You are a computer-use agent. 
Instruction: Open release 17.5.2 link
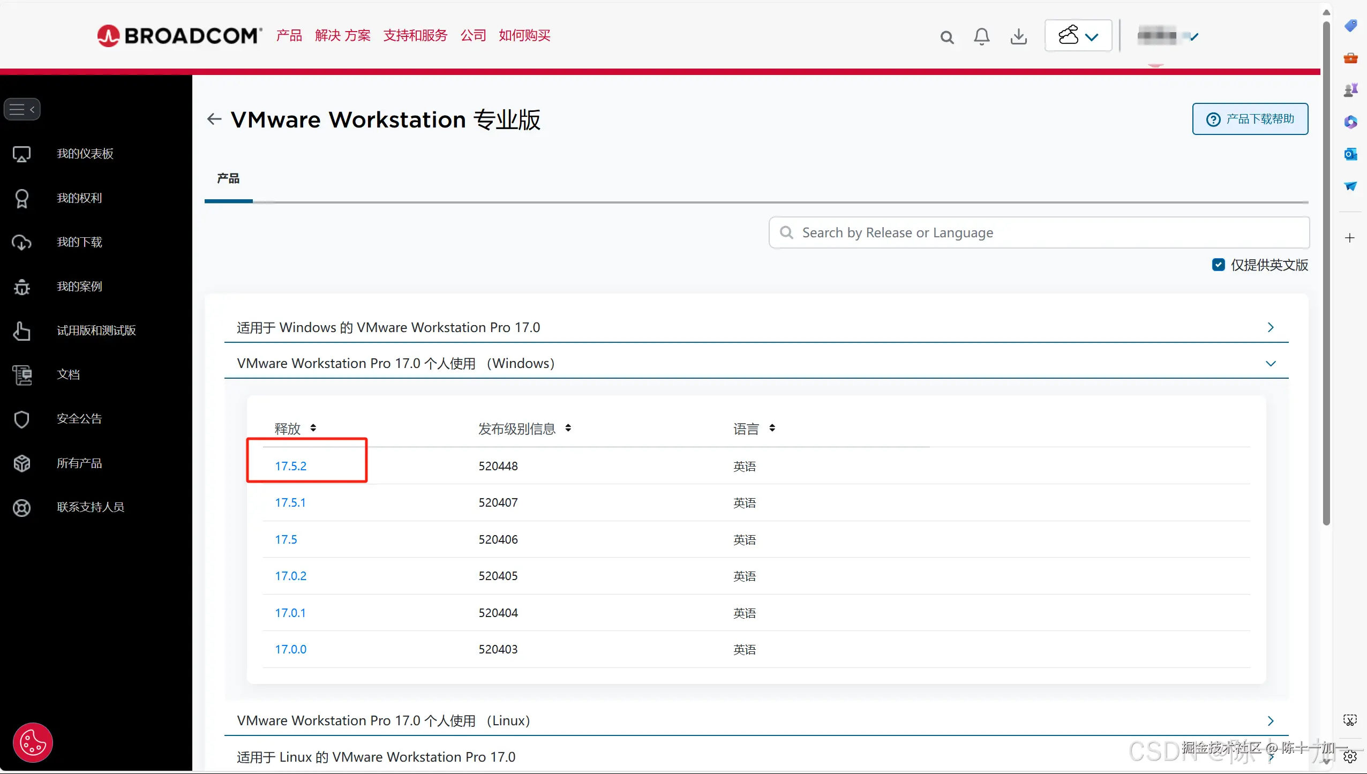[x=290, y=466]
